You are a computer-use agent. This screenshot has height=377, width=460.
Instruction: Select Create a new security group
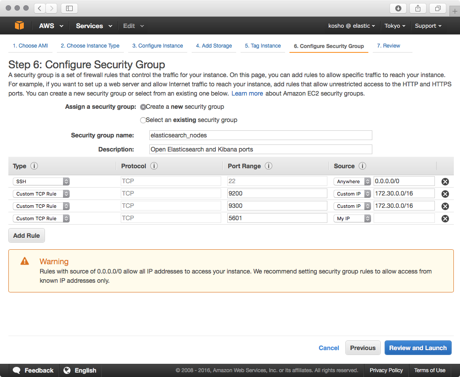pyautogui.click(x=143, y=107)
